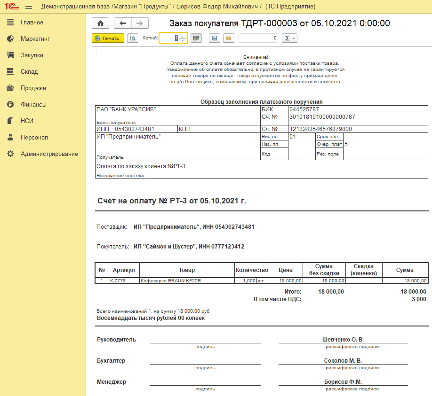This screenshot has width=432, height=396.
Task: Go forward with the right arrow
Action: (140, 23)
